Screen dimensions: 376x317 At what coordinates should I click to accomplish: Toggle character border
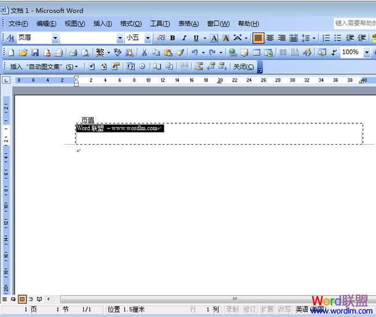[214, 38]
